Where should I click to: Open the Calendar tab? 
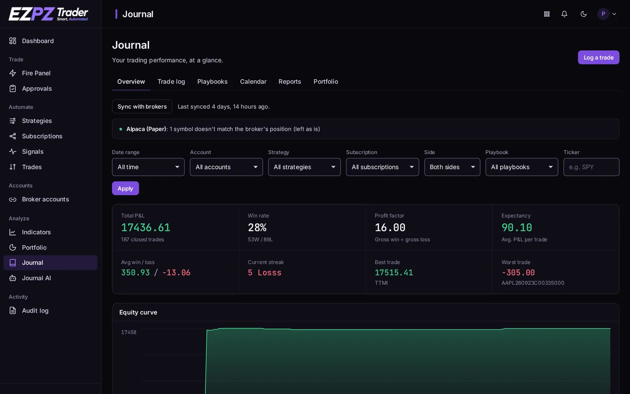tap(253, 82)
